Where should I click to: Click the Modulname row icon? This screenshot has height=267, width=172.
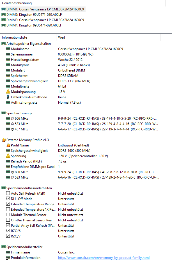8,49
